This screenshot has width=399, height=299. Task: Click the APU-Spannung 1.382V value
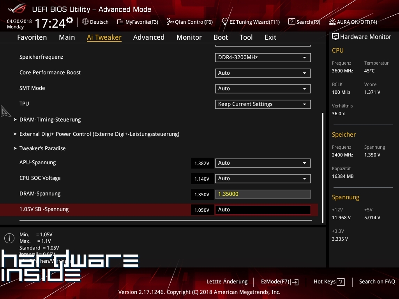point(202,163)
